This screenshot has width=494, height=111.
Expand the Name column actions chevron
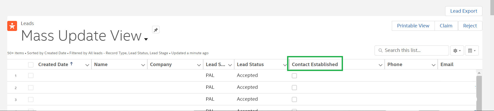(143, 65)
